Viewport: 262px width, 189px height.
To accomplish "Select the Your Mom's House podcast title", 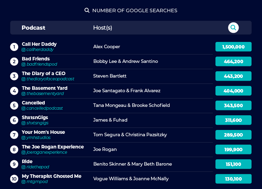I will tap(43, 132).
